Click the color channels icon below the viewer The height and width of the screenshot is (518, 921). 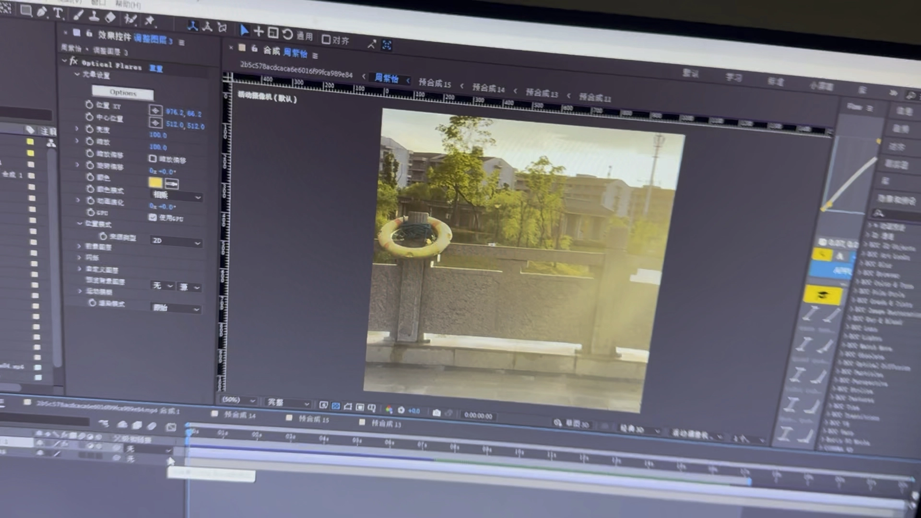coord(389,410)
